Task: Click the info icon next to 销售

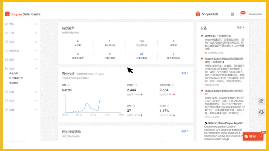Action: point(68,85)
